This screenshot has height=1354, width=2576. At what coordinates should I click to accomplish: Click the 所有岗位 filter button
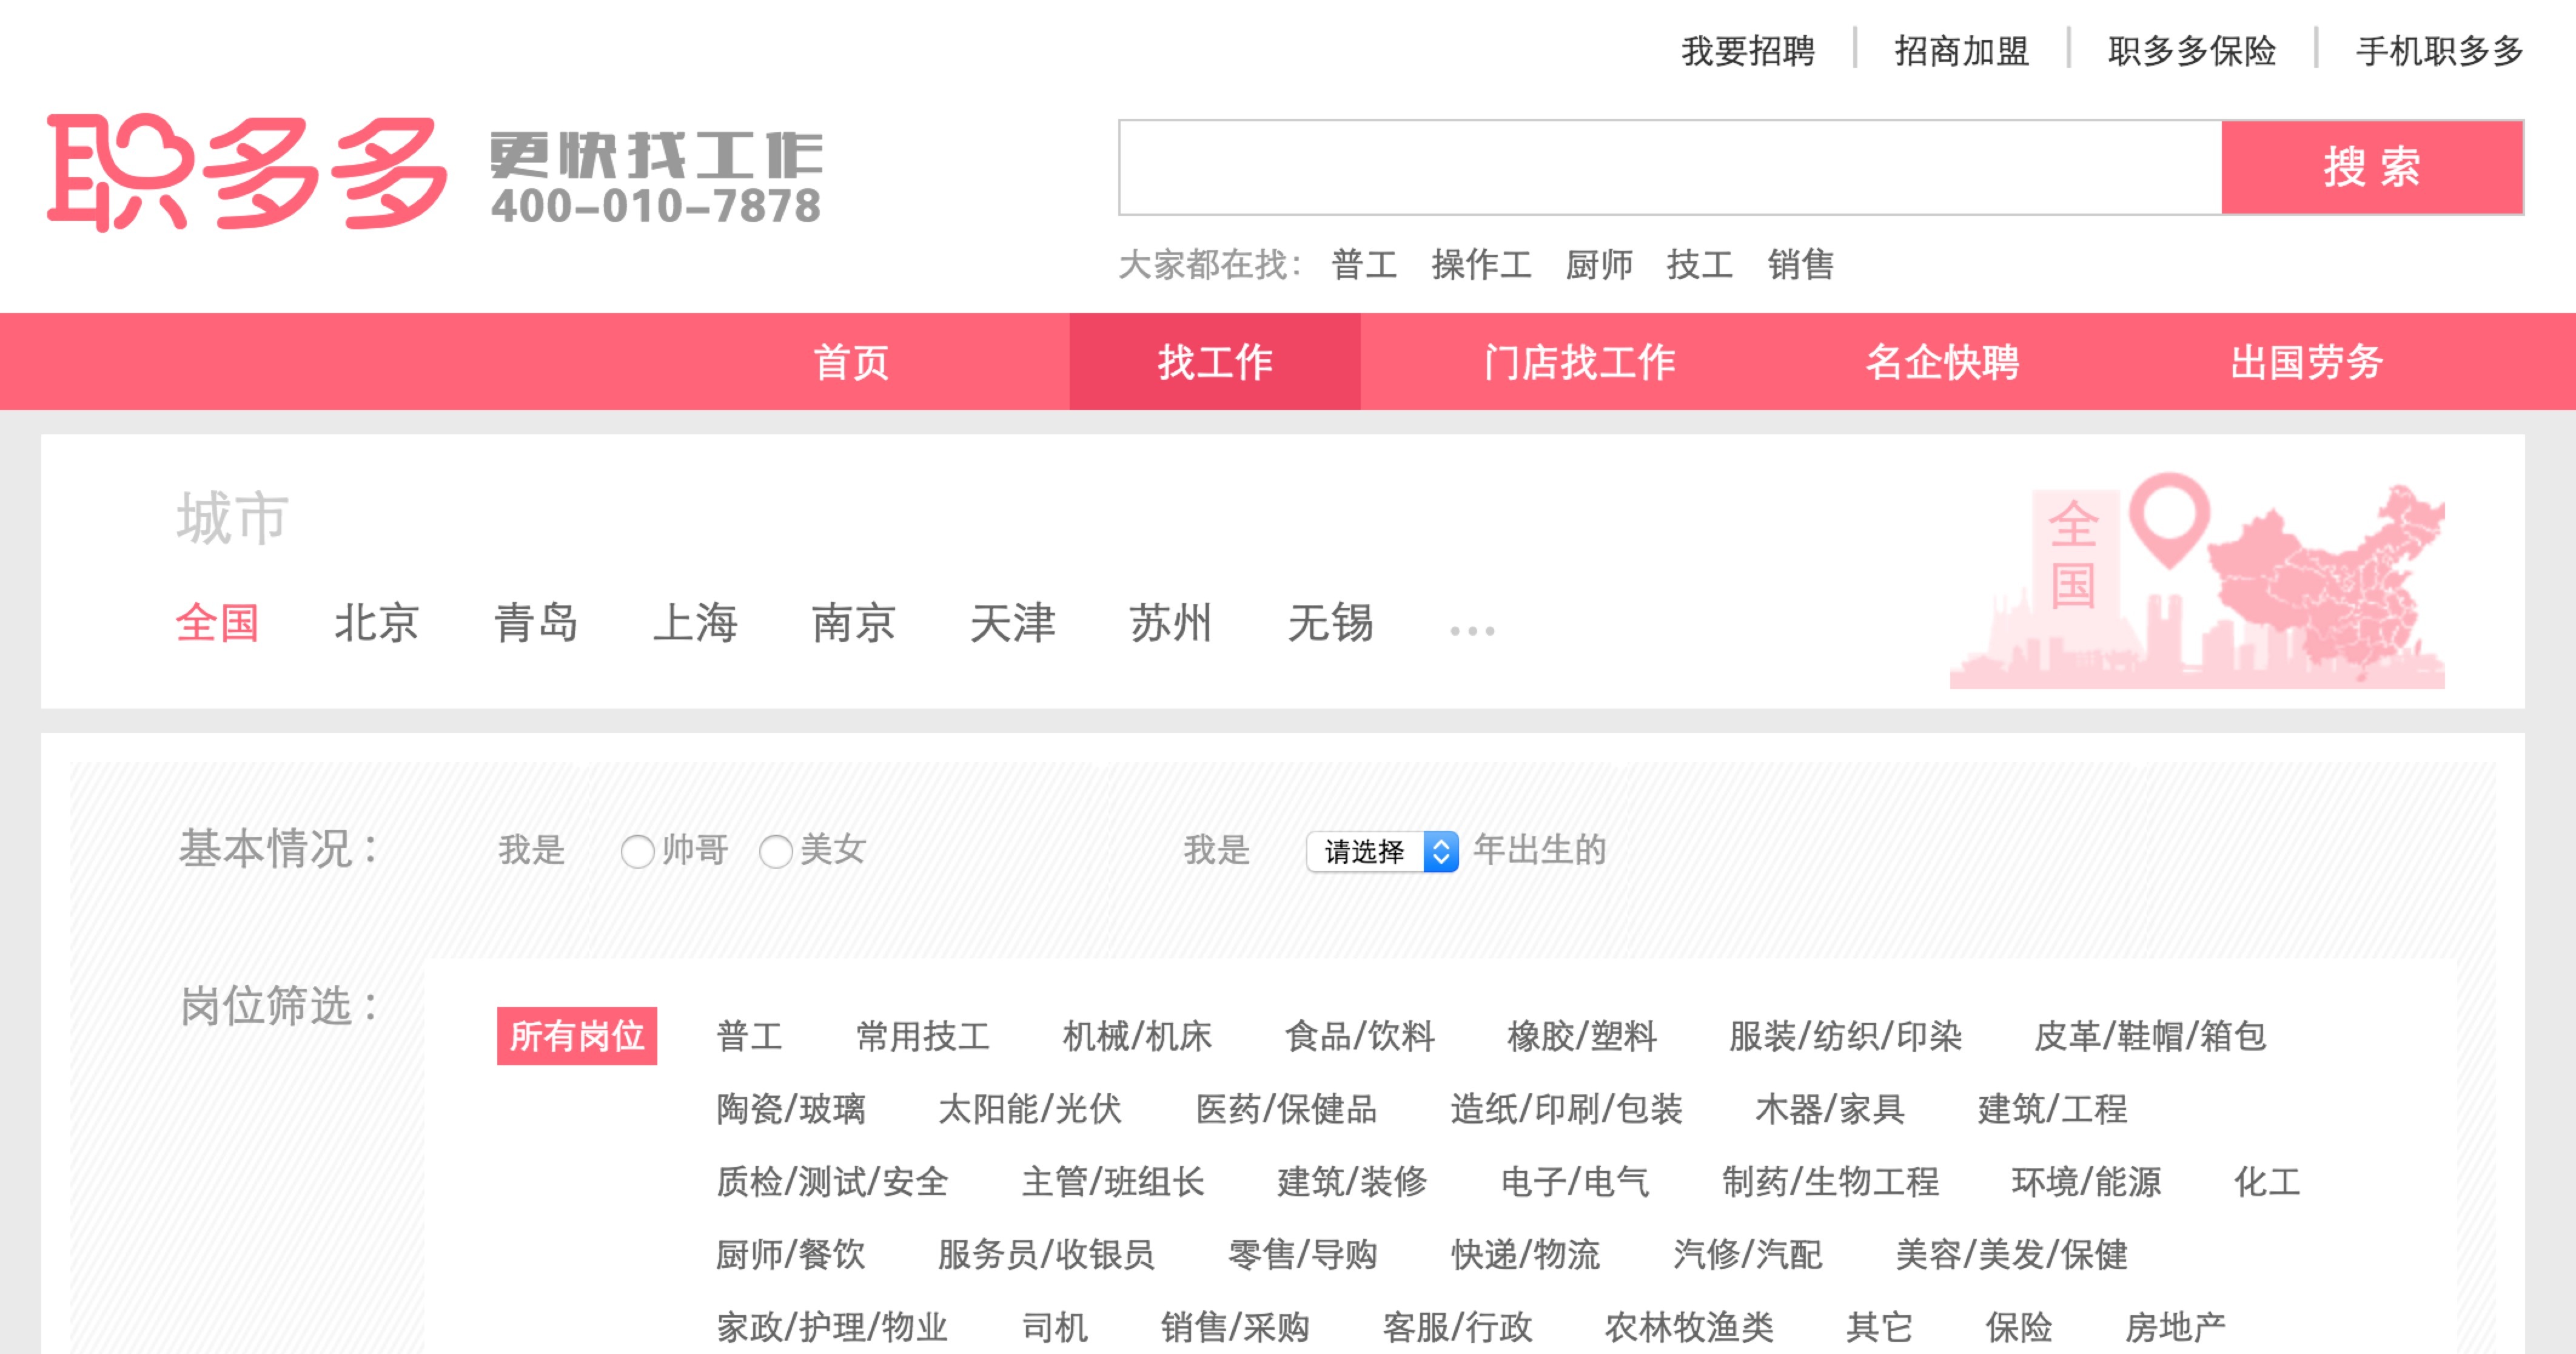click(x=577, y=1036)
